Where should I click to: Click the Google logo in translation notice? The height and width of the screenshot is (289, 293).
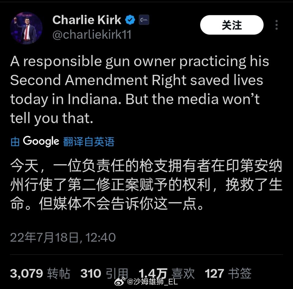pyautogui.click(x=41, y=141)
